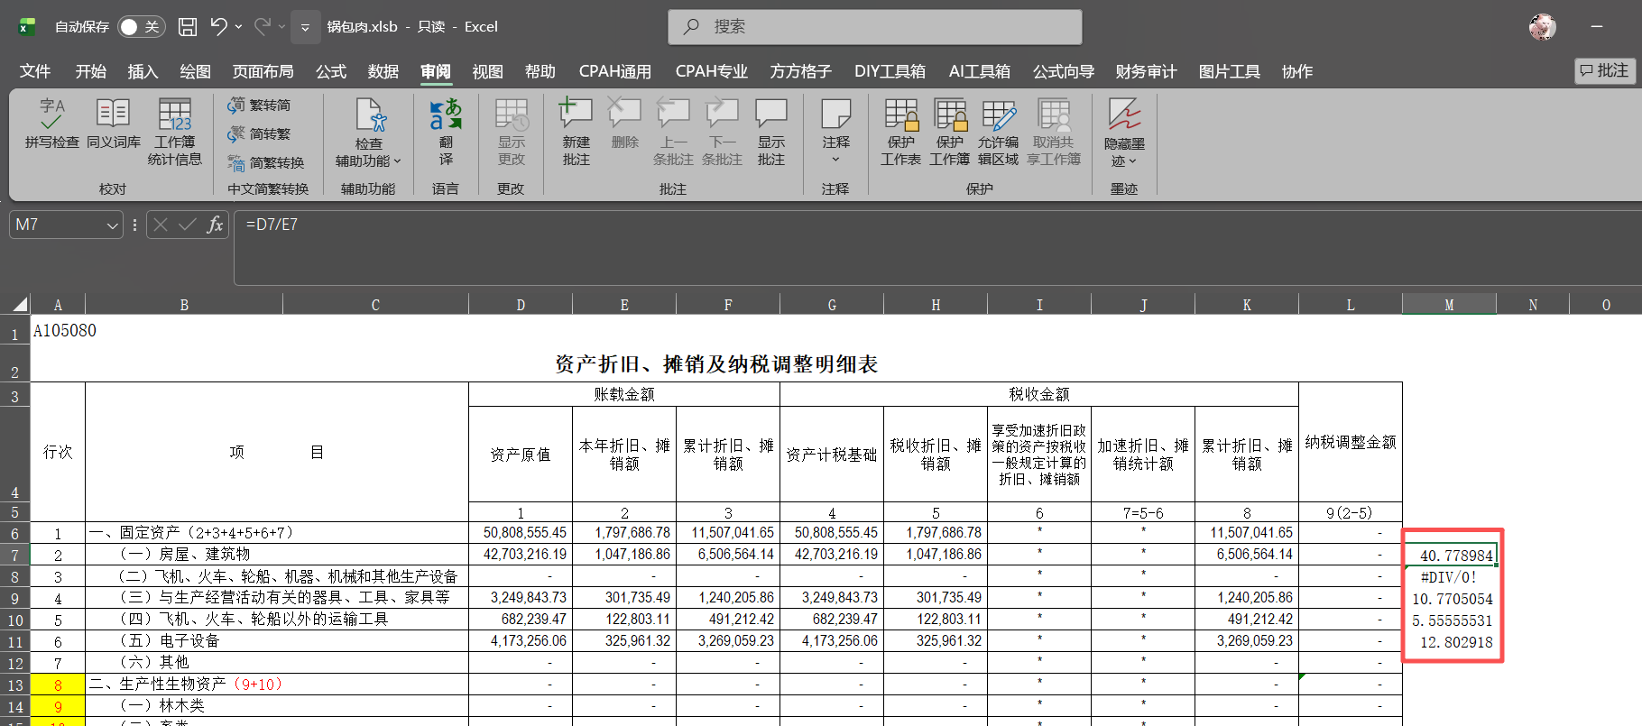Click the Save icon in title bar
The width and height of the screenshot is (1642, 726).
(x=188, y=27)
